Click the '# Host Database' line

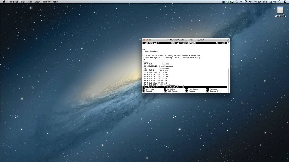150,51
